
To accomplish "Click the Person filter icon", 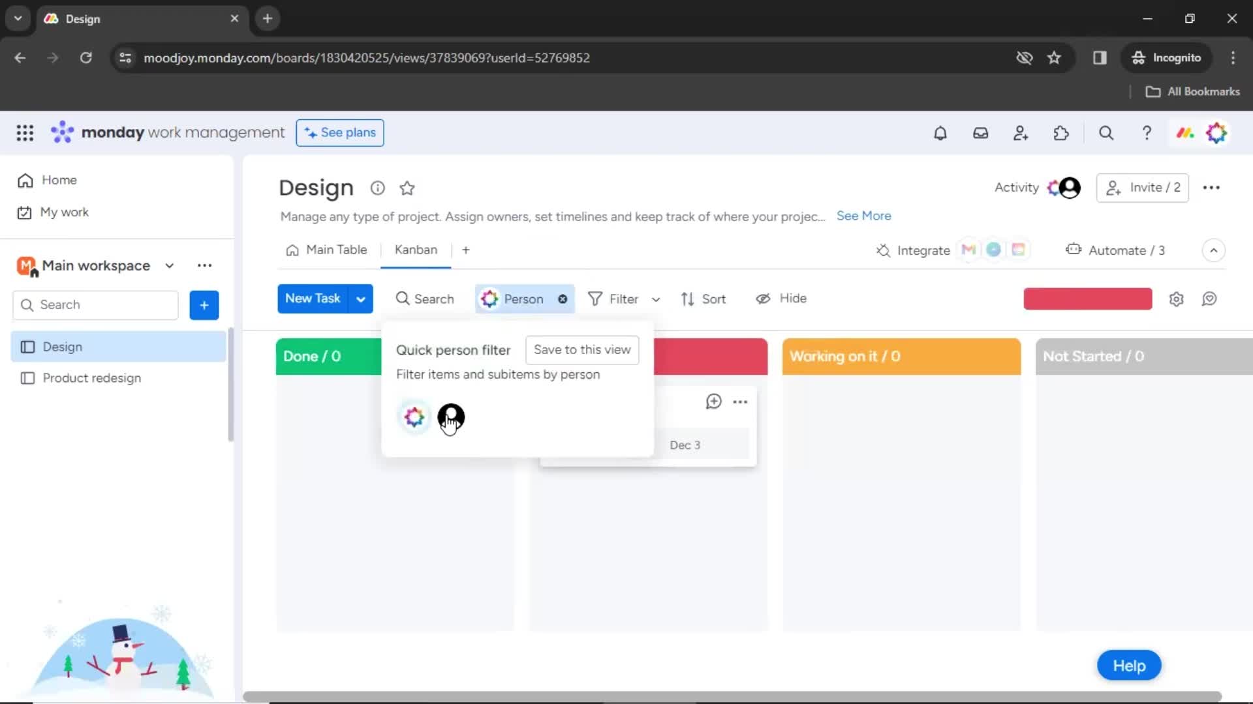I will click(x=489, y=299).
